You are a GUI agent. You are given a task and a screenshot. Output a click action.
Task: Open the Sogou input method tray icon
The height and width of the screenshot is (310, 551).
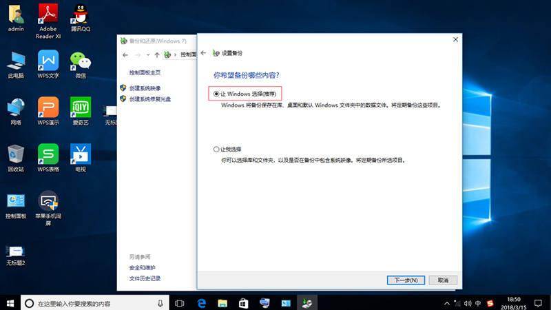[490, 303]
